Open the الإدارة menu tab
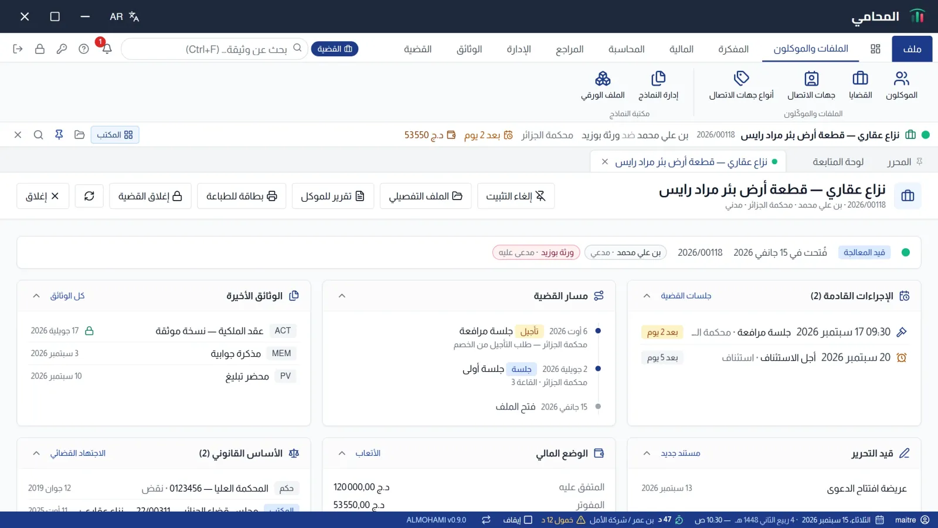 [x=519, y=49]
